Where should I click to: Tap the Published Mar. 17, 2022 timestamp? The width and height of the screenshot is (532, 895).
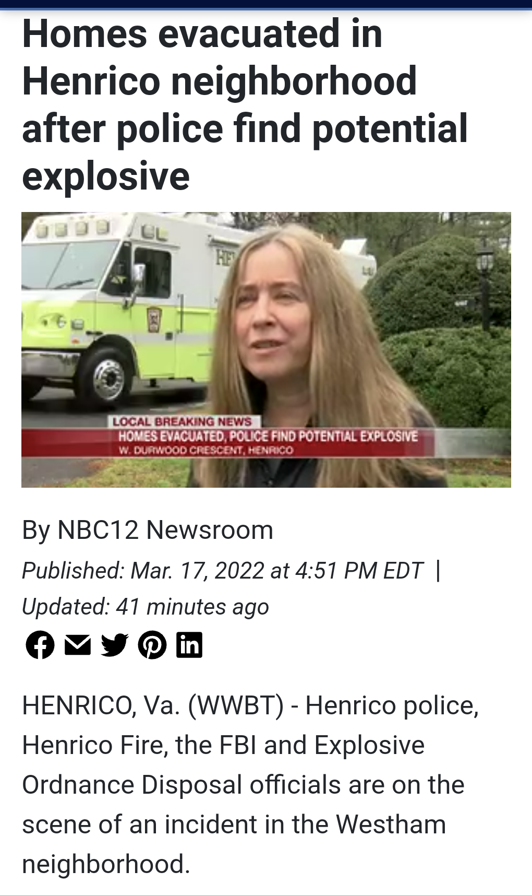(223, 570)
